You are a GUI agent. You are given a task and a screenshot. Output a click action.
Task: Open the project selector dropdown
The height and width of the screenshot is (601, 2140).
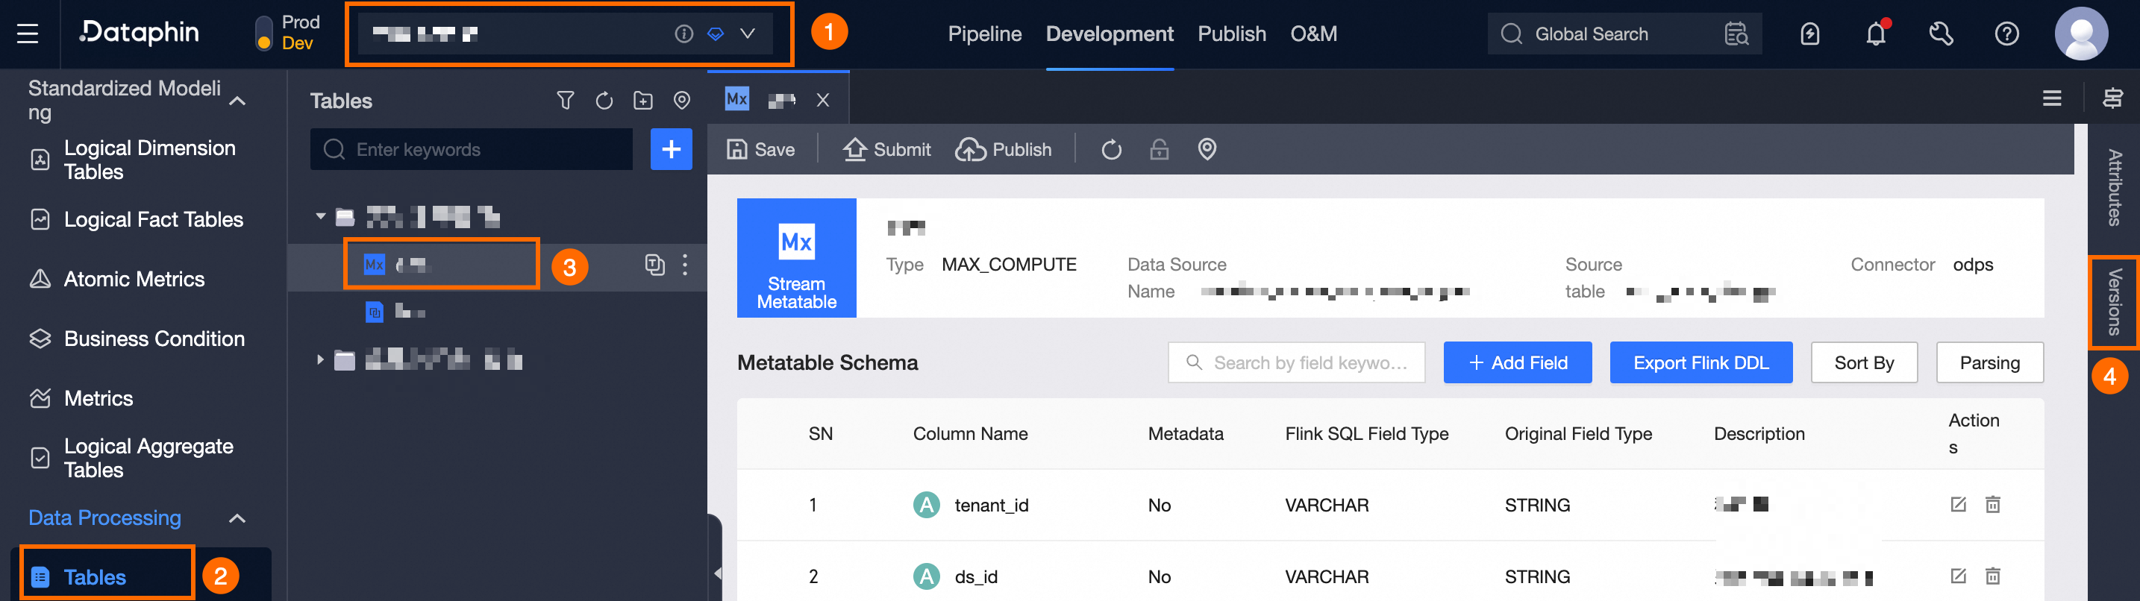click(747, 34)
